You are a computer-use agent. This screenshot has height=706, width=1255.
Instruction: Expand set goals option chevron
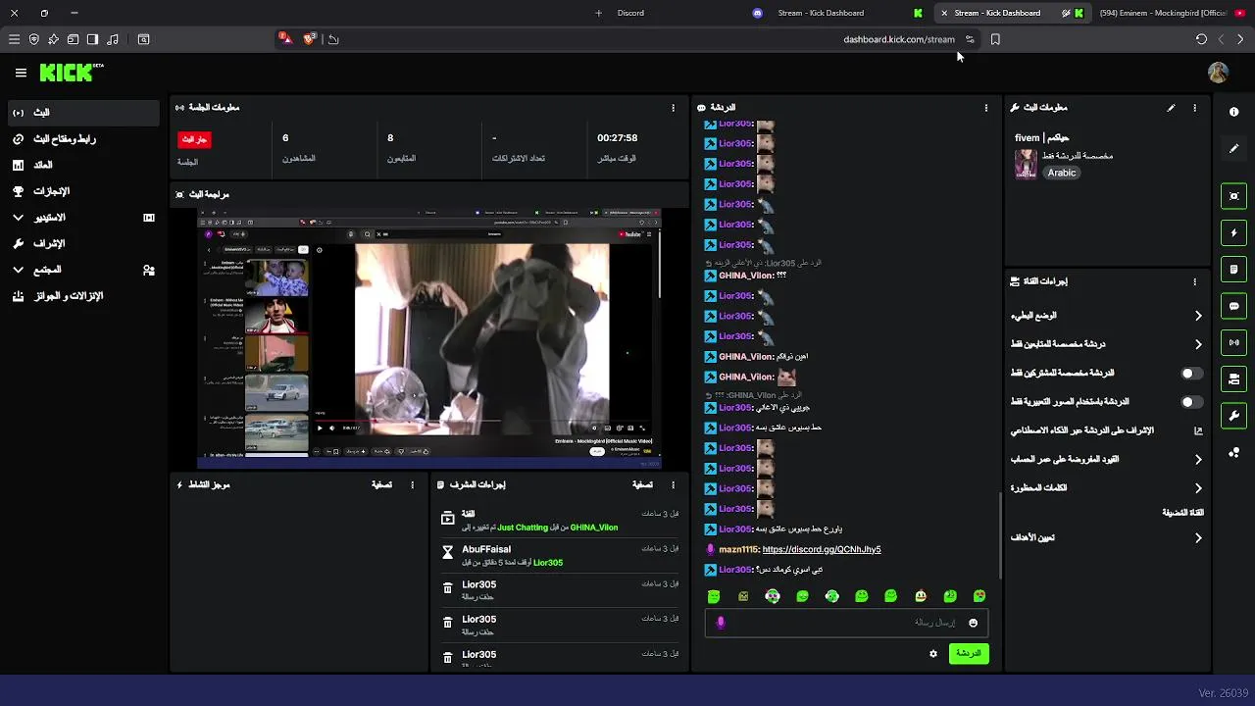click(x=1198, y=538)
